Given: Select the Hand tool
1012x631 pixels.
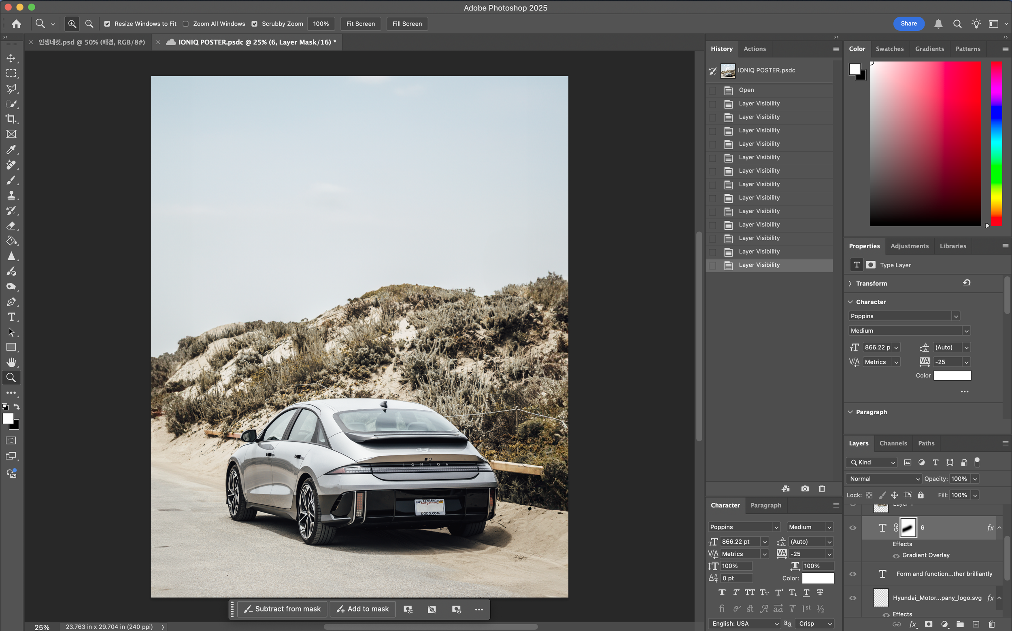Looking at the screenshot, I should coord(11,362).
